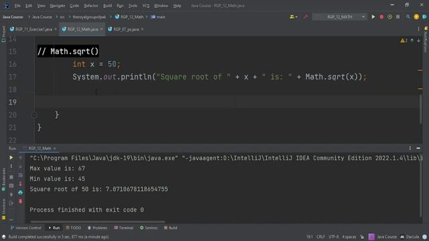Click the orange IDE update icon
This screenshot has height=241, width=429.
tap(416, 17)
